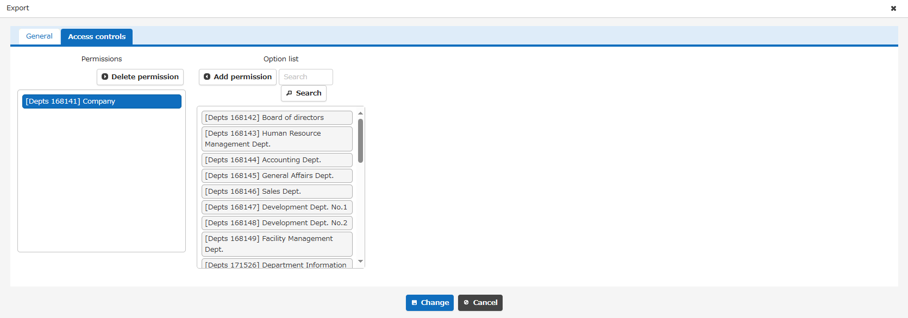
Task: Click the option list scroll up arrow
Action: click(360, 113)
